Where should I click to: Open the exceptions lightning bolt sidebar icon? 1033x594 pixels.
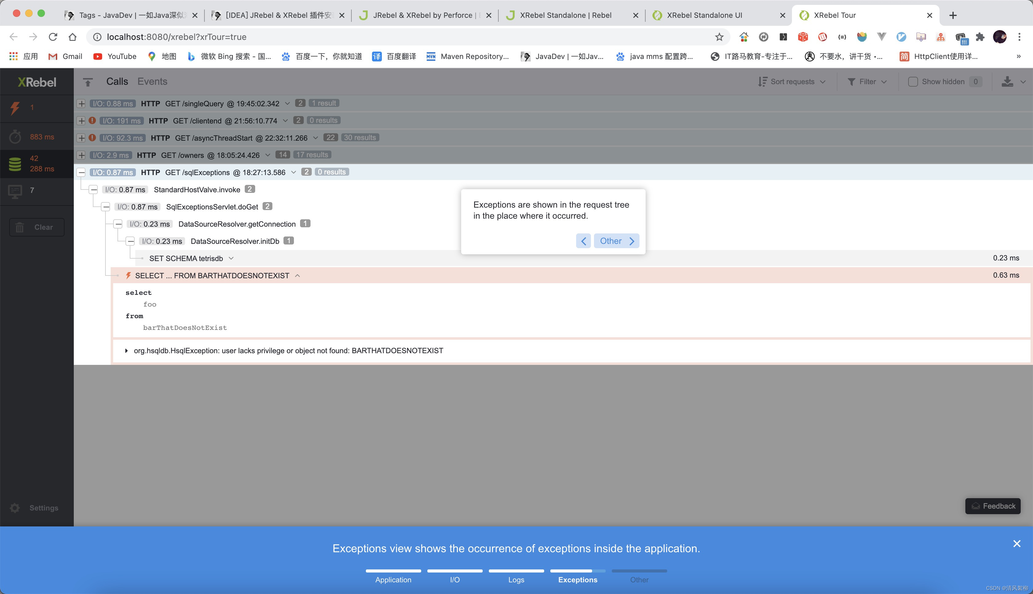pos(15,108)
